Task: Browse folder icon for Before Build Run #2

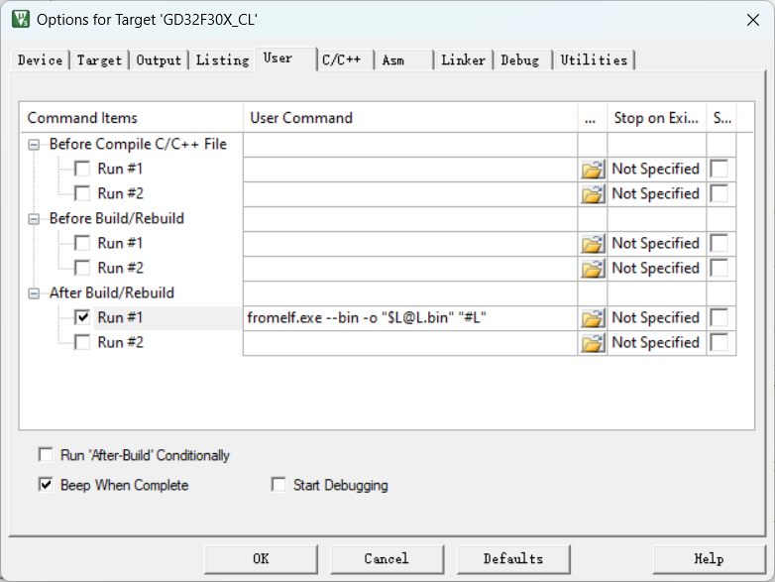Action: click(593, 269)
